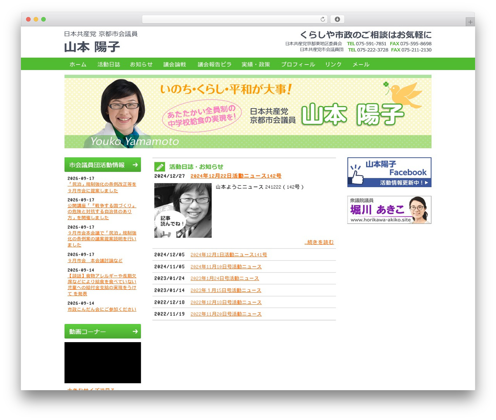Click the browser address bar
This screenshot has width=496, height=420.
coord(235,19)
